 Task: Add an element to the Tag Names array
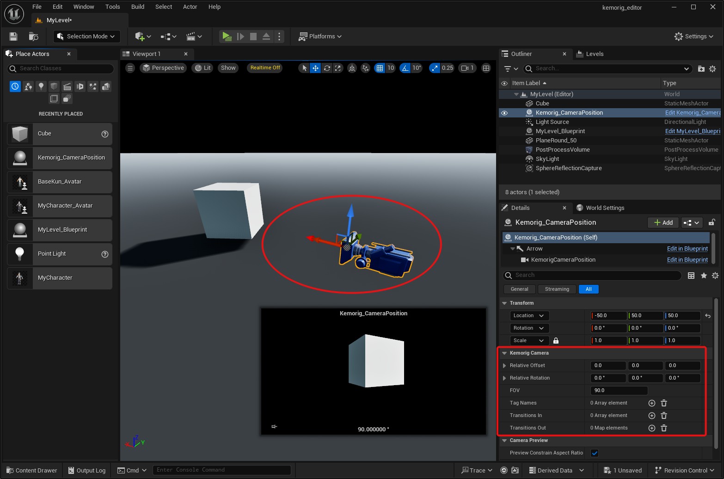point(651,403)
